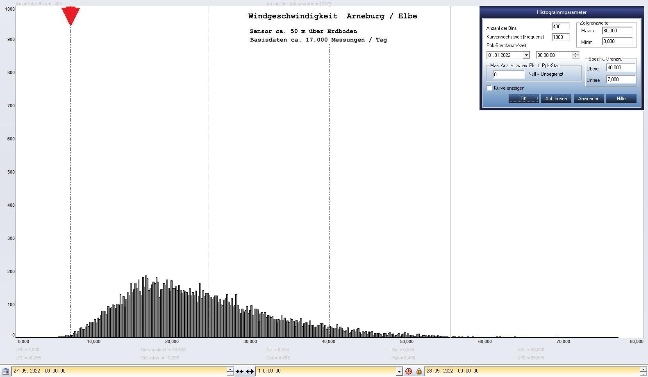Image resolution: width=648 pixels, height=377 pixels.
Task: Click the Untere specification limit field
Action: point(621,79)
